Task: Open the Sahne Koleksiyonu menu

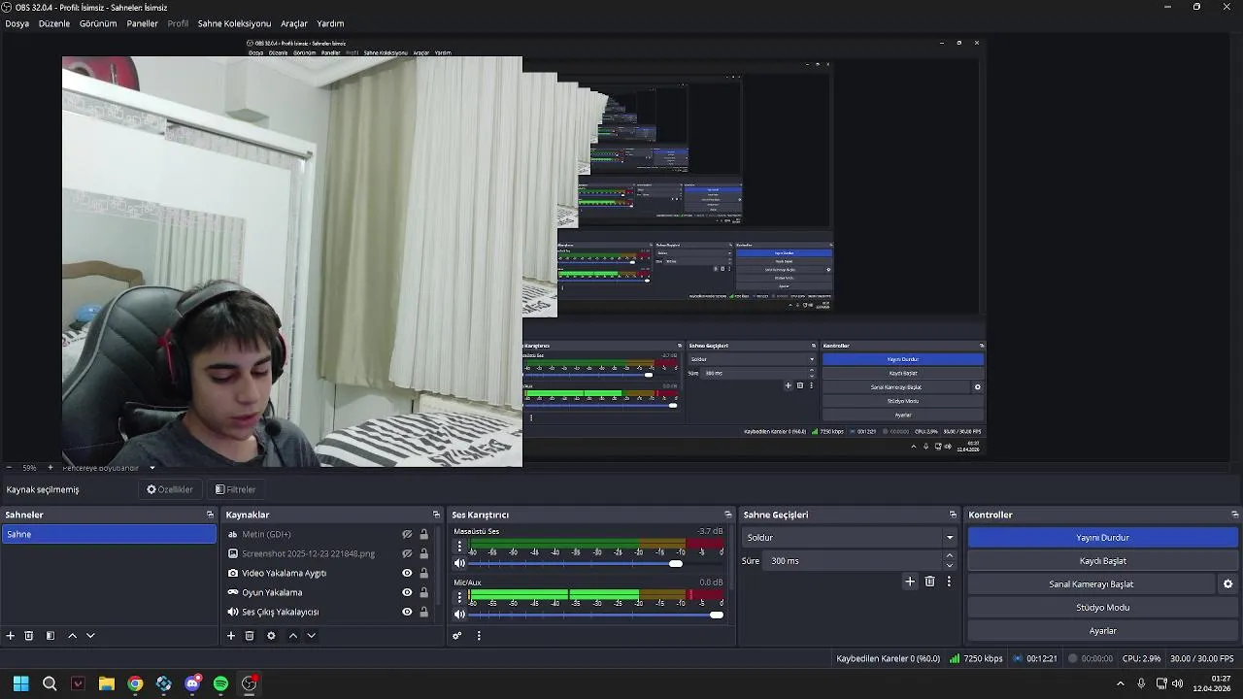Action: click(234, 23)
